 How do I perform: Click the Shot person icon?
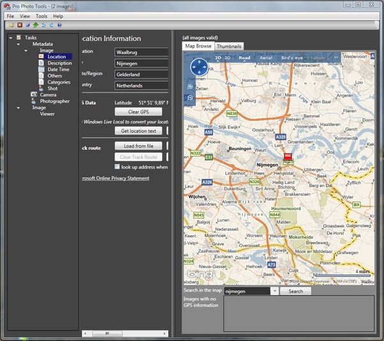(x=41, y=88)
